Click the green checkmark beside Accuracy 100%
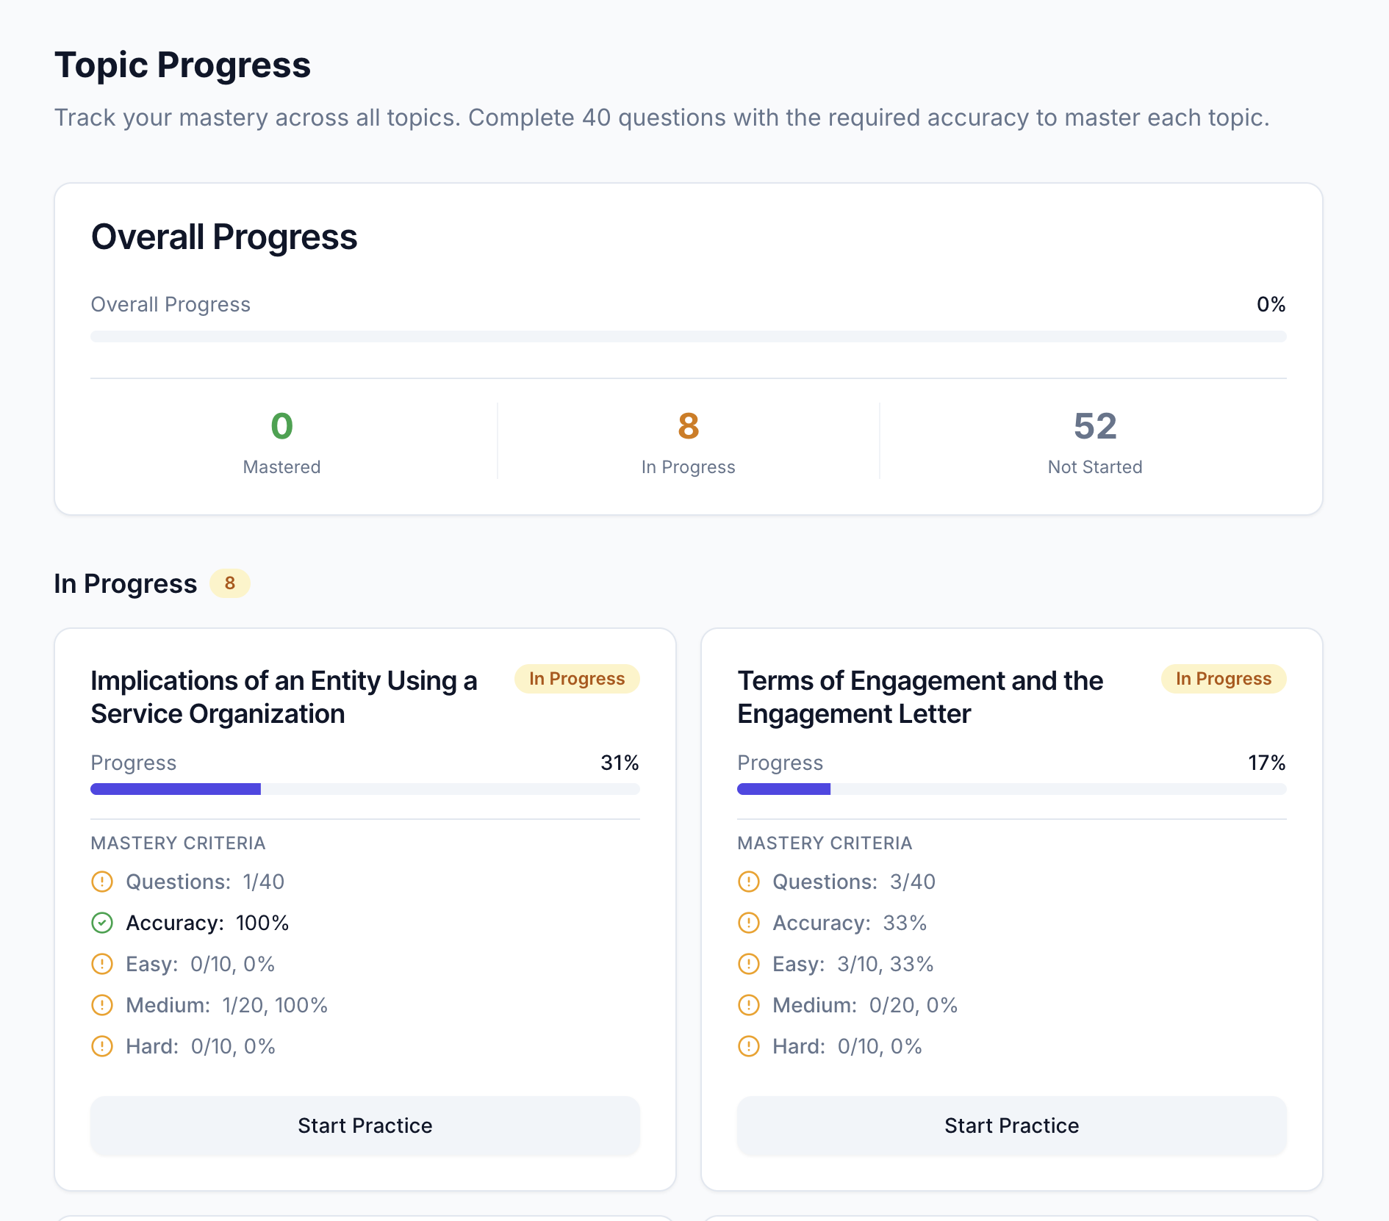Screen dimensions: 1389x1221 pos(102,923)
